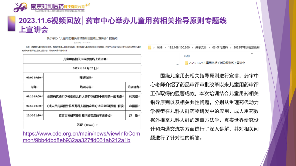Sort files by the 名称 column header

click(x=187, y=56)
